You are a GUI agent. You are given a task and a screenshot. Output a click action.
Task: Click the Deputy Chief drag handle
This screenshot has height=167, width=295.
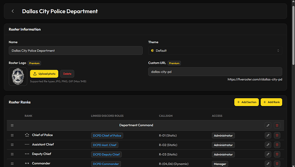click(12, 154)
